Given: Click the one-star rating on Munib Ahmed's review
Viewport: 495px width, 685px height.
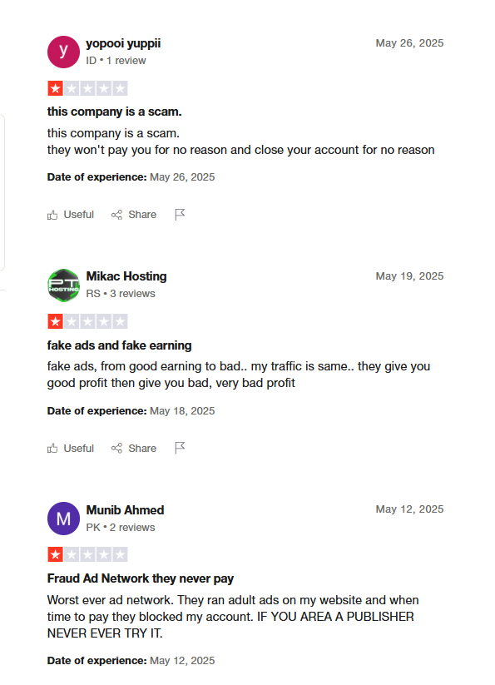Looking at the screenshot, I should tap(87, 555).
